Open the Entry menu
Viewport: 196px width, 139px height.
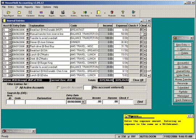11,7
